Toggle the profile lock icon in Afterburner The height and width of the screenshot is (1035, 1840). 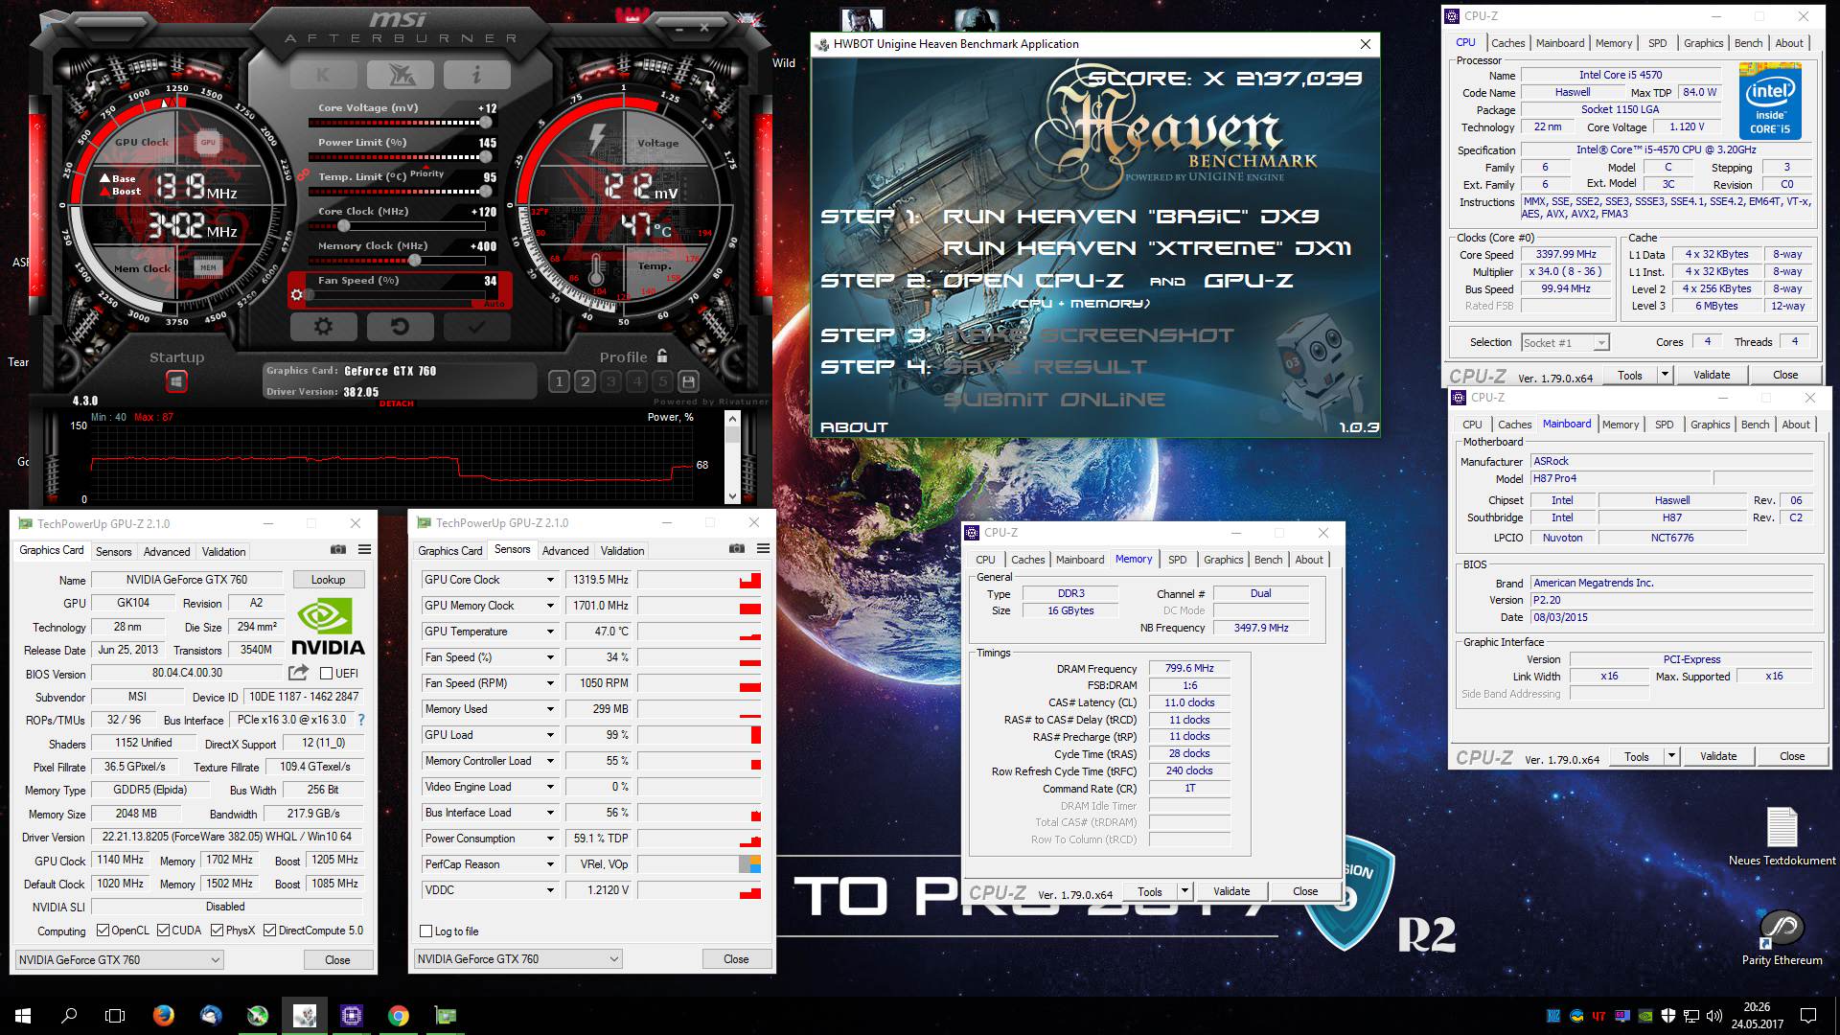pyautogui.click(x=661, y=356)
